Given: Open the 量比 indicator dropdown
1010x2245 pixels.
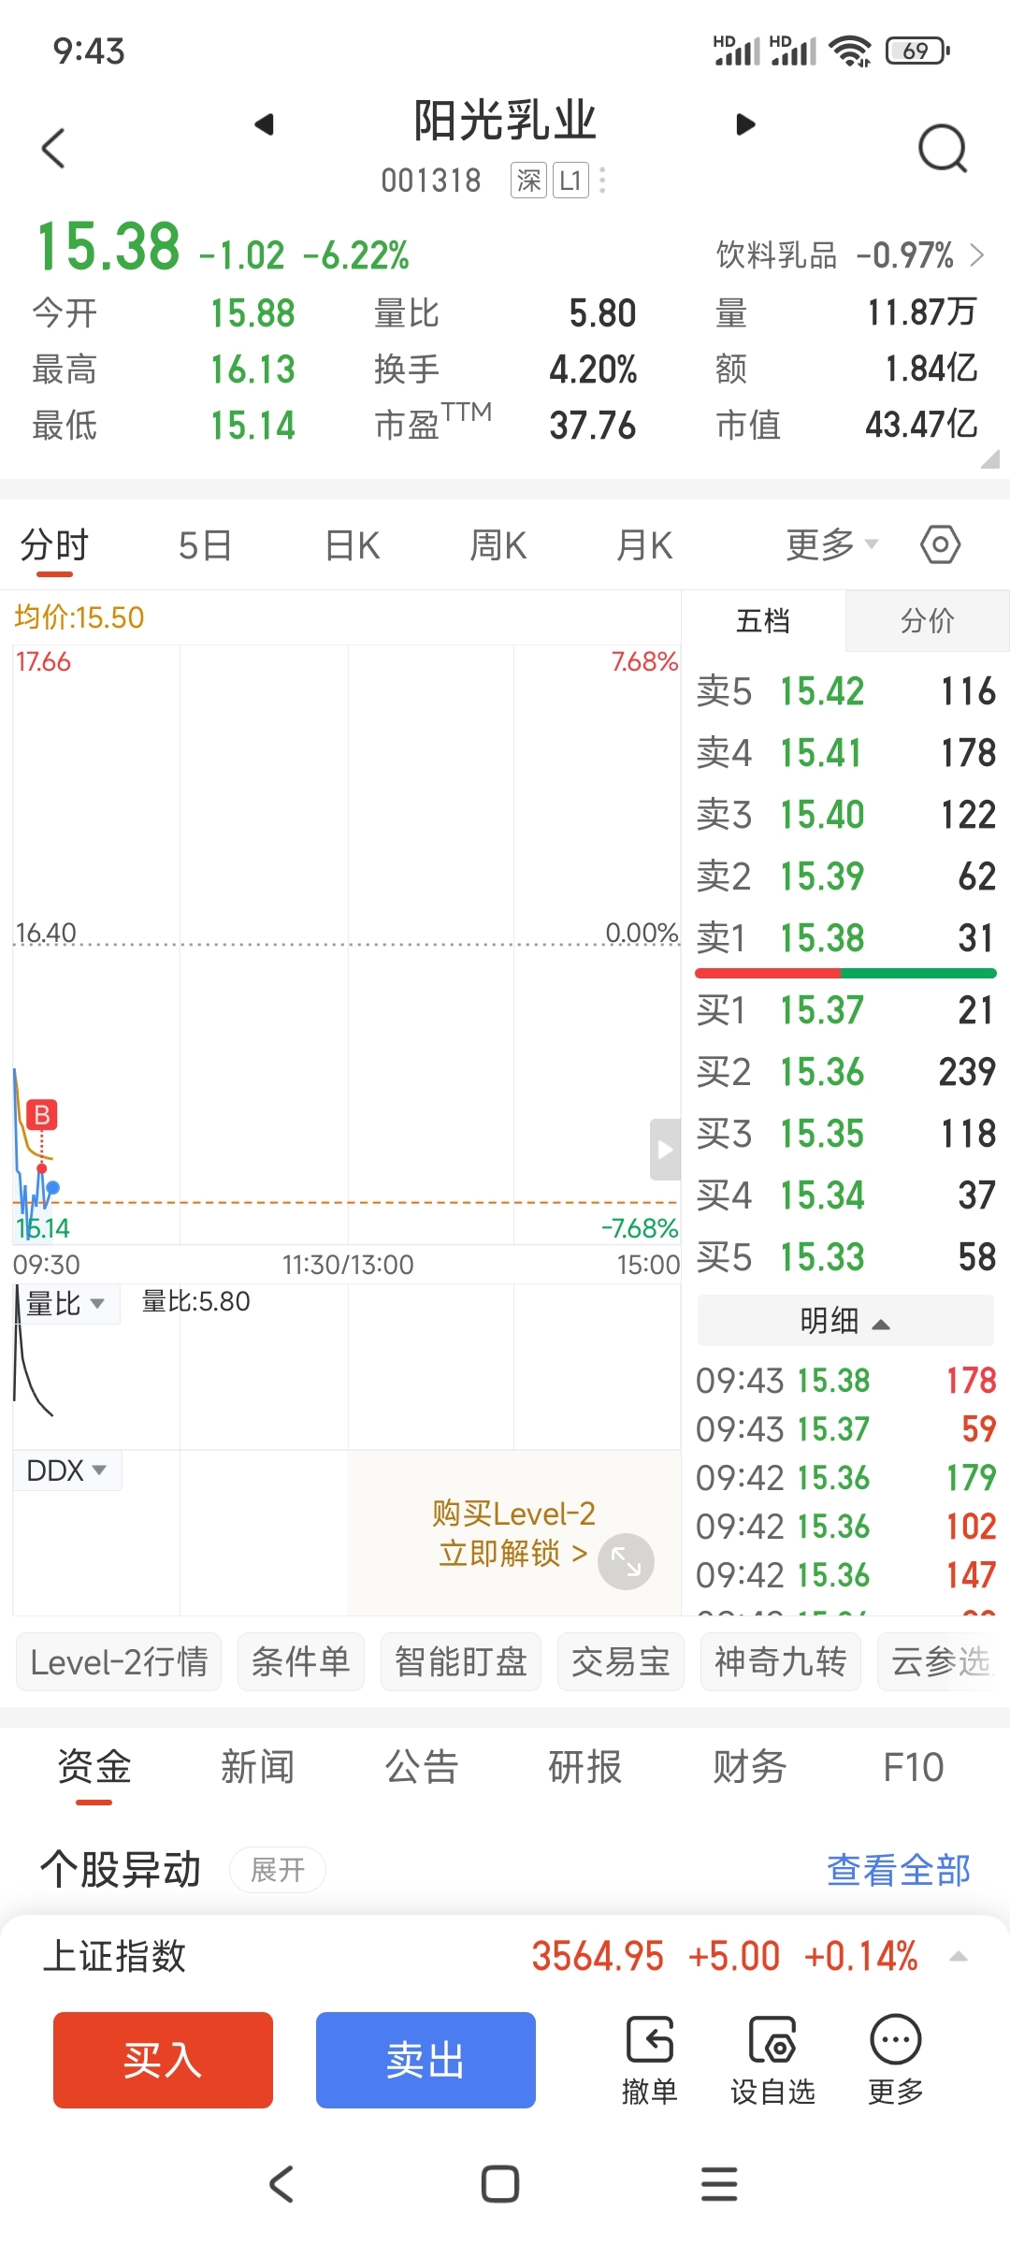Looking at the screenshot, I should coord(65,1303).
